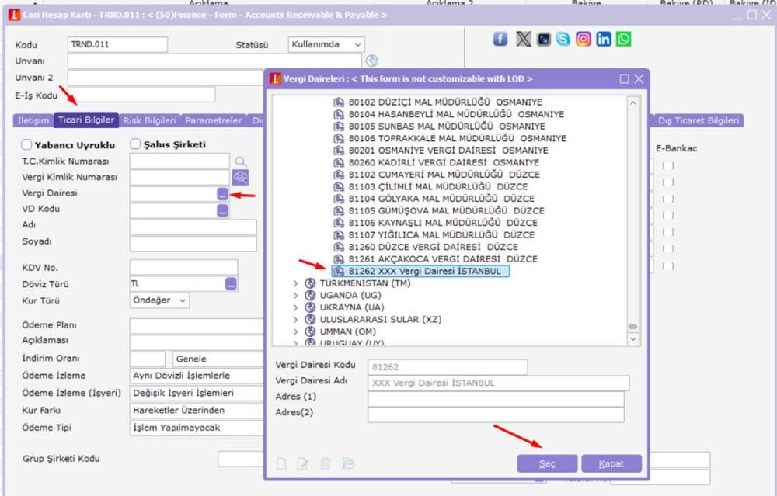Switch to the İletişim tab
Screen dimensions: 777x496
33,120
